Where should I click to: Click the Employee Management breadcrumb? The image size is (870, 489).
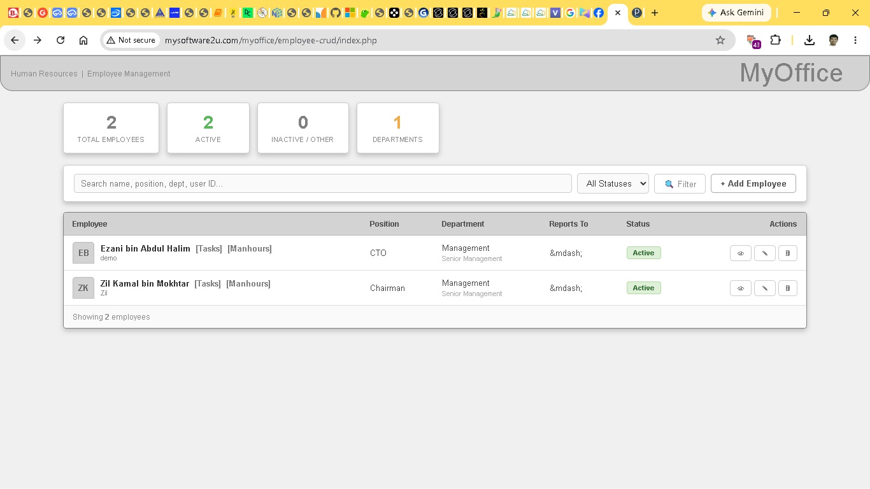[129, 74]
